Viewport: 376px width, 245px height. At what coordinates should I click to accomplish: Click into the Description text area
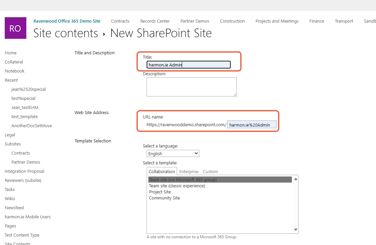[x=191, y=87]
